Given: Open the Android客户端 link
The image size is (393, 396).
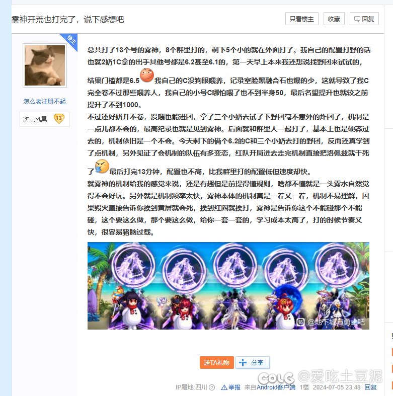Looking at the screenshot, I should click(276, 387).
